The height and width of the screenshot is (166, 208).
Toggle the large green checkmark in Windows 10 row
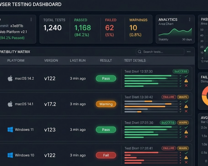coord(186,153)
